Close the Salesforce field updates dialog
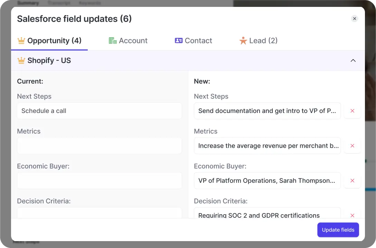Screen dimensions: 376x248 click(x=355, y=19)
